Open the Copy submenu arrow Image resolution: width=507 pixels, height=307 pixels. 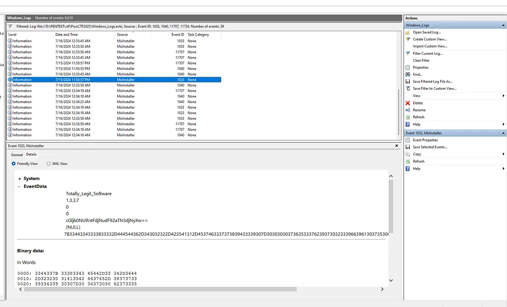click(x=503, y=154)
